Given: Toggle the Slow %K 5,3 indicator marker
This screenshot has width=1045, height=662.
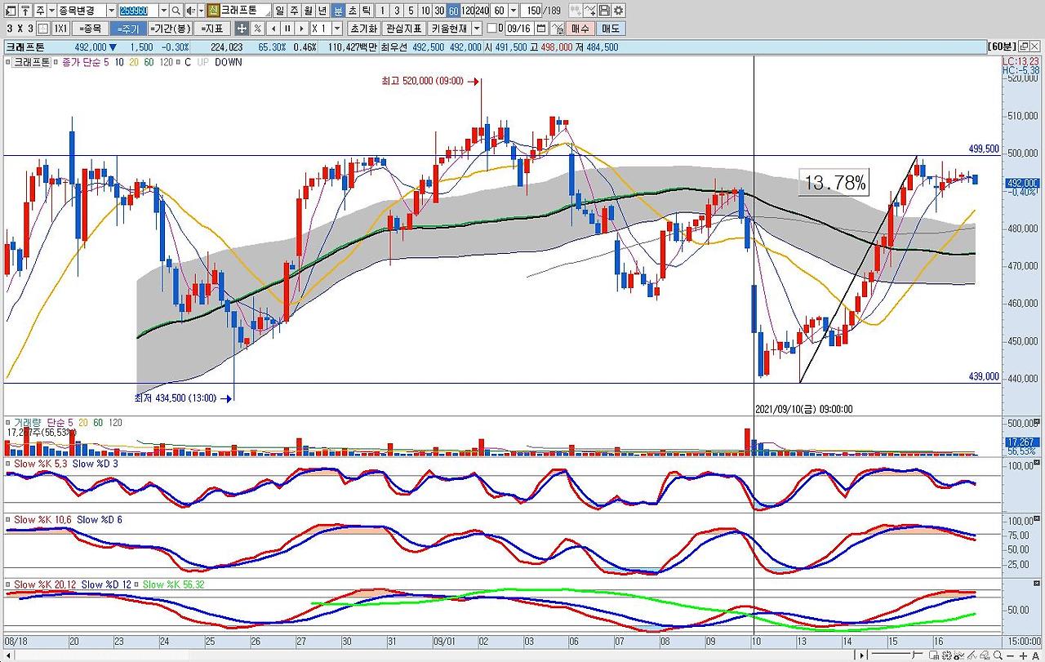Looking at the screenshot, I should tap(7, 464).
